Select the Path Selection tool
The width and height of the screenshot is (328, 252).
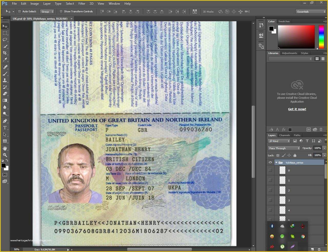pos(5,134)
